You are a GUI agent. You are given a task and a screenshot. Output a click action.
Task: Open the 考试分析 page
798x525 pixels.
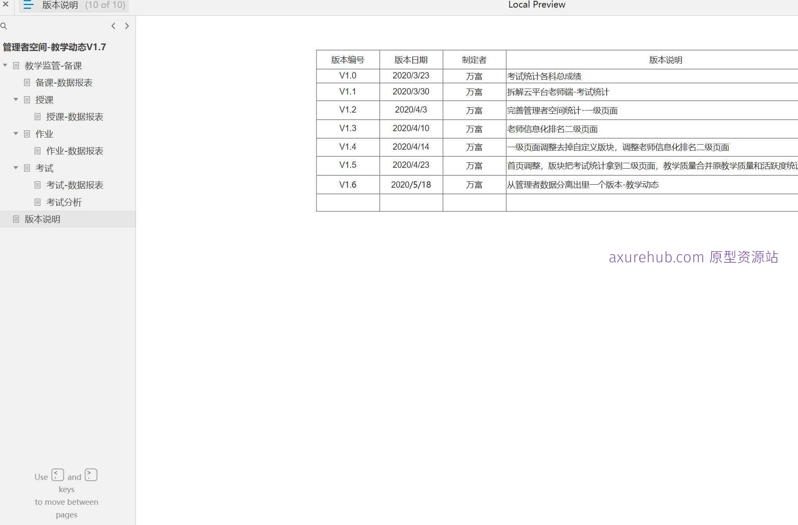pyautogui.click(x=64, y=202)
